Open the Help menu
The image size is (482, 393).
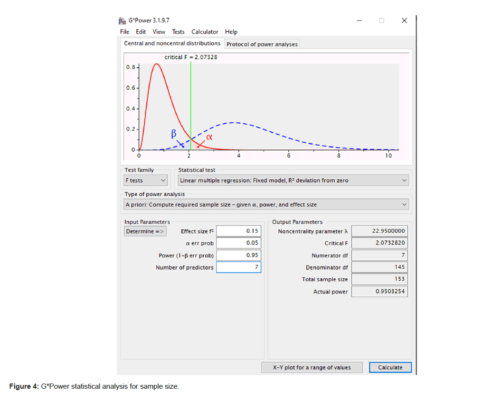pyautogui.click(x=231, y=32)
